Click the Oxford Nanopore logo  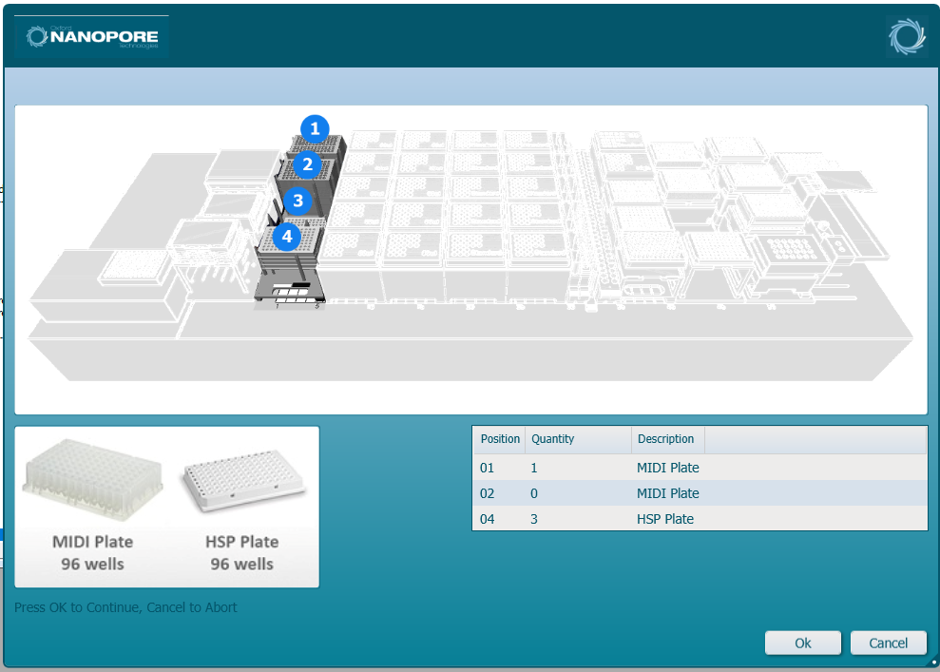tap(92, 37)
